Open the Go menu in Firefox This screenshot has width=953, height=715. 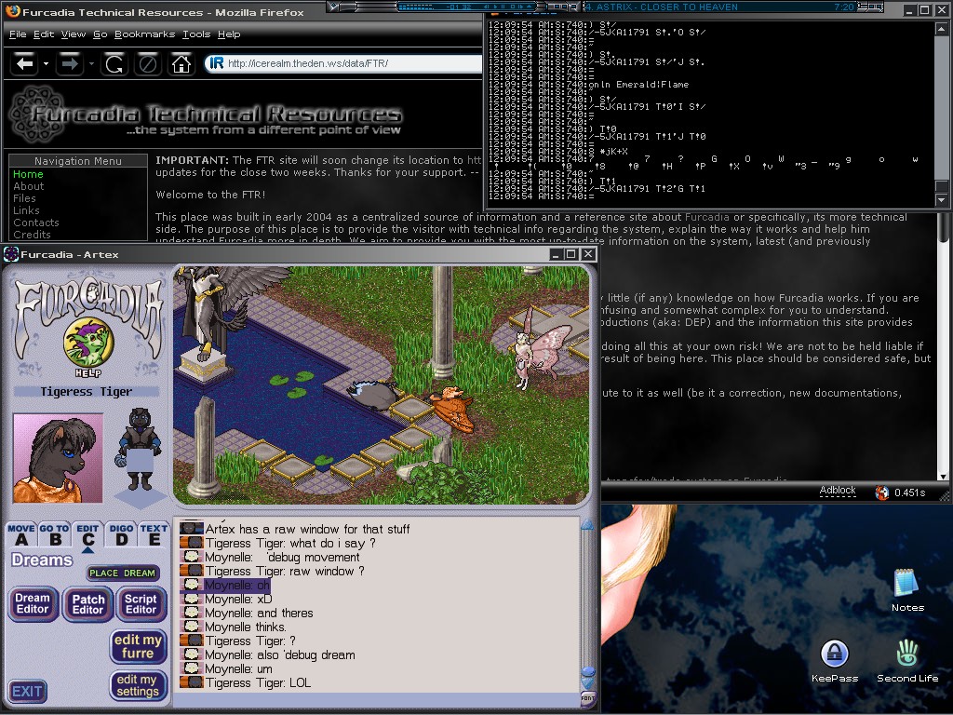click(101, 34)
